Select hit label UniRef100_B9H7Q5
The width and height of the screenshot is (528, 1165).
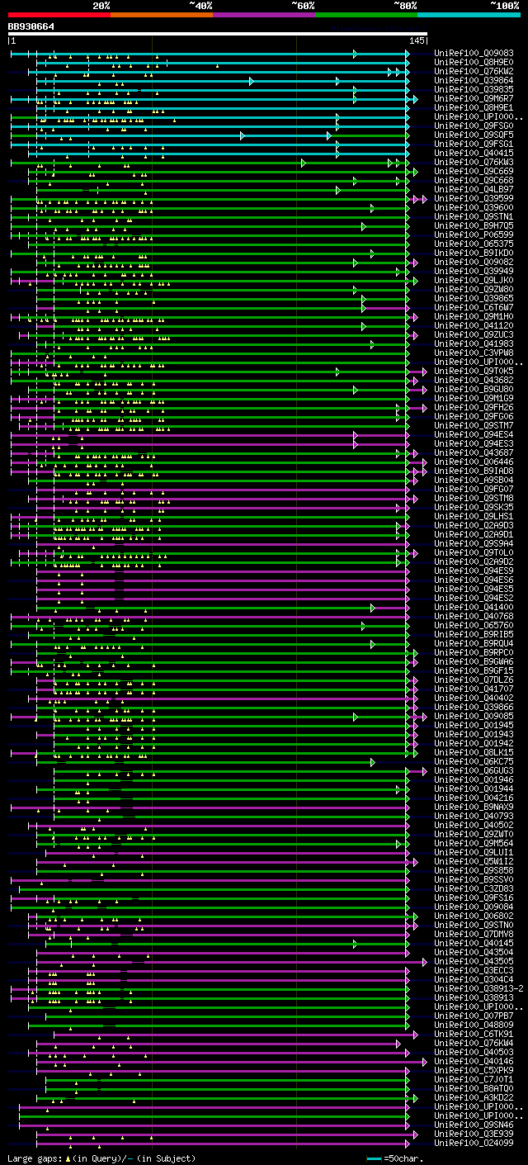tap(474, 225)
